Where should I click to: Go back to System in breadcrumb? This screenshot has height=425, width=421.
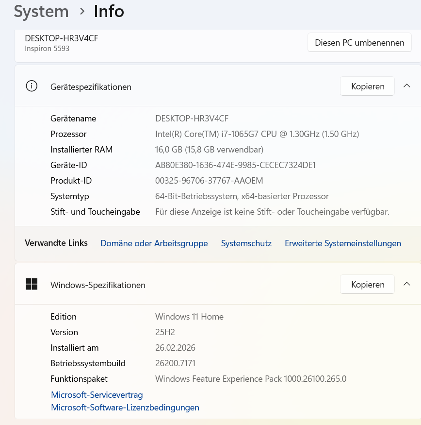41,12
